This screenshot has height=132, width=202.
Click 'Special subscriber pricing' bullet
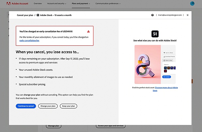pyautogui.click(x=32, y=85)
